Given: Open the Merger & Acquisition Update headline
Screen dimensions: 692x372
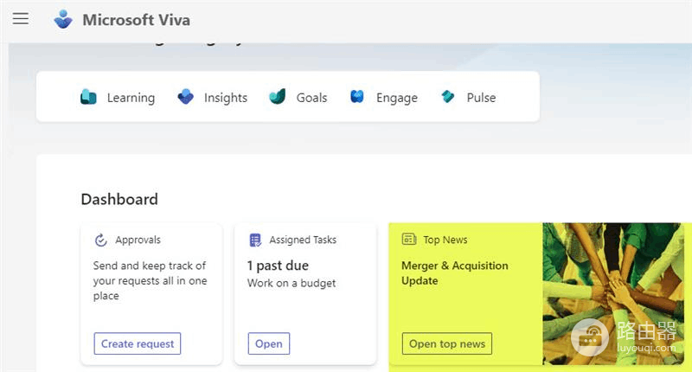Looking at the screenshot, I should tap(455, 273).
